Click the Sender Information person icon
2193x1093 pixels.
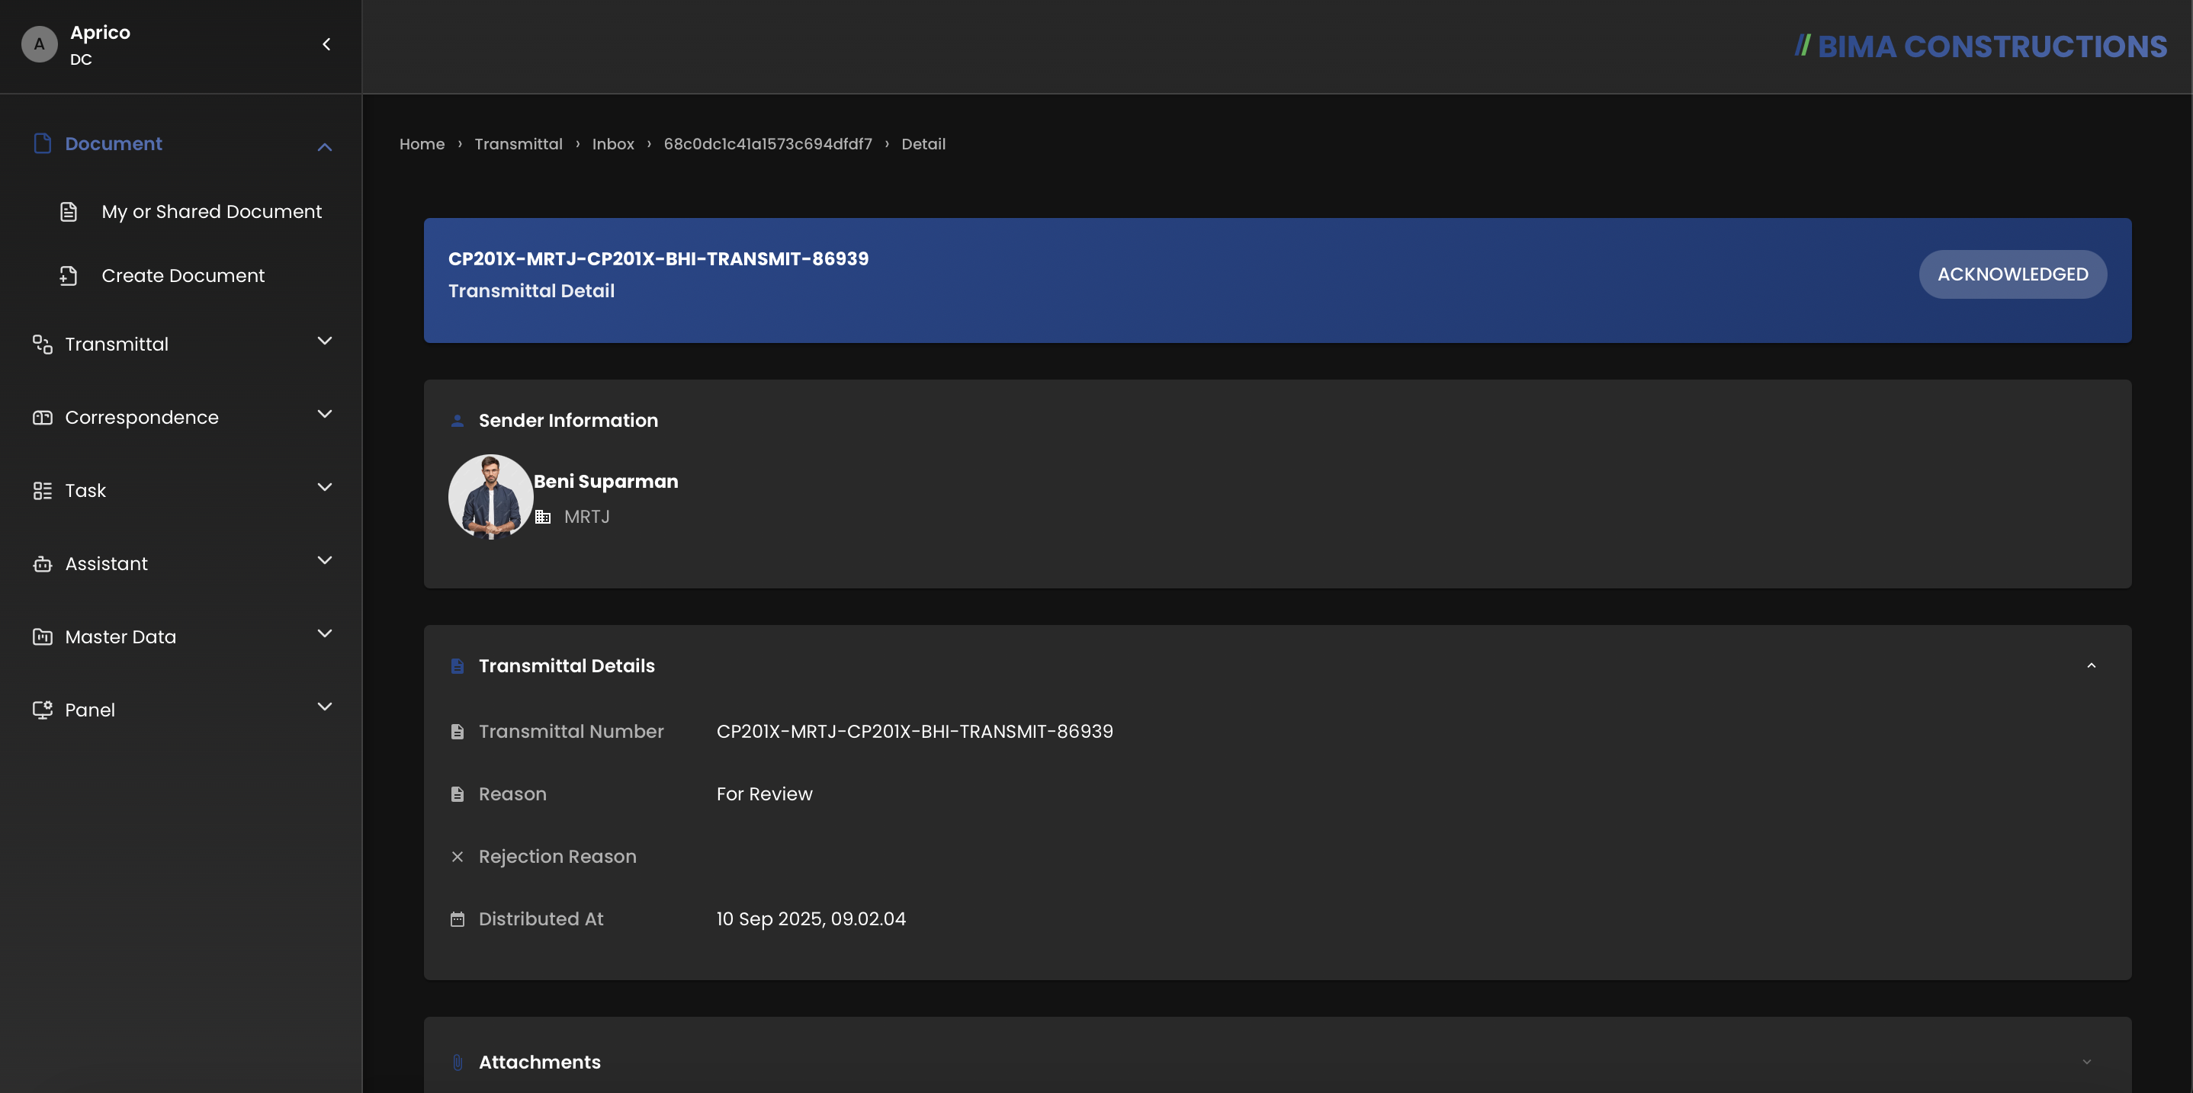point(458,420)
